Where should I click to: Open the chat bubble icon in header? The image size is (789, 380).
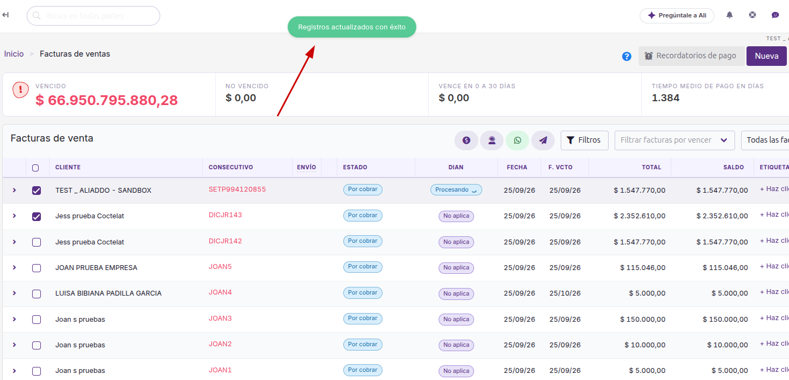point(775,15)
